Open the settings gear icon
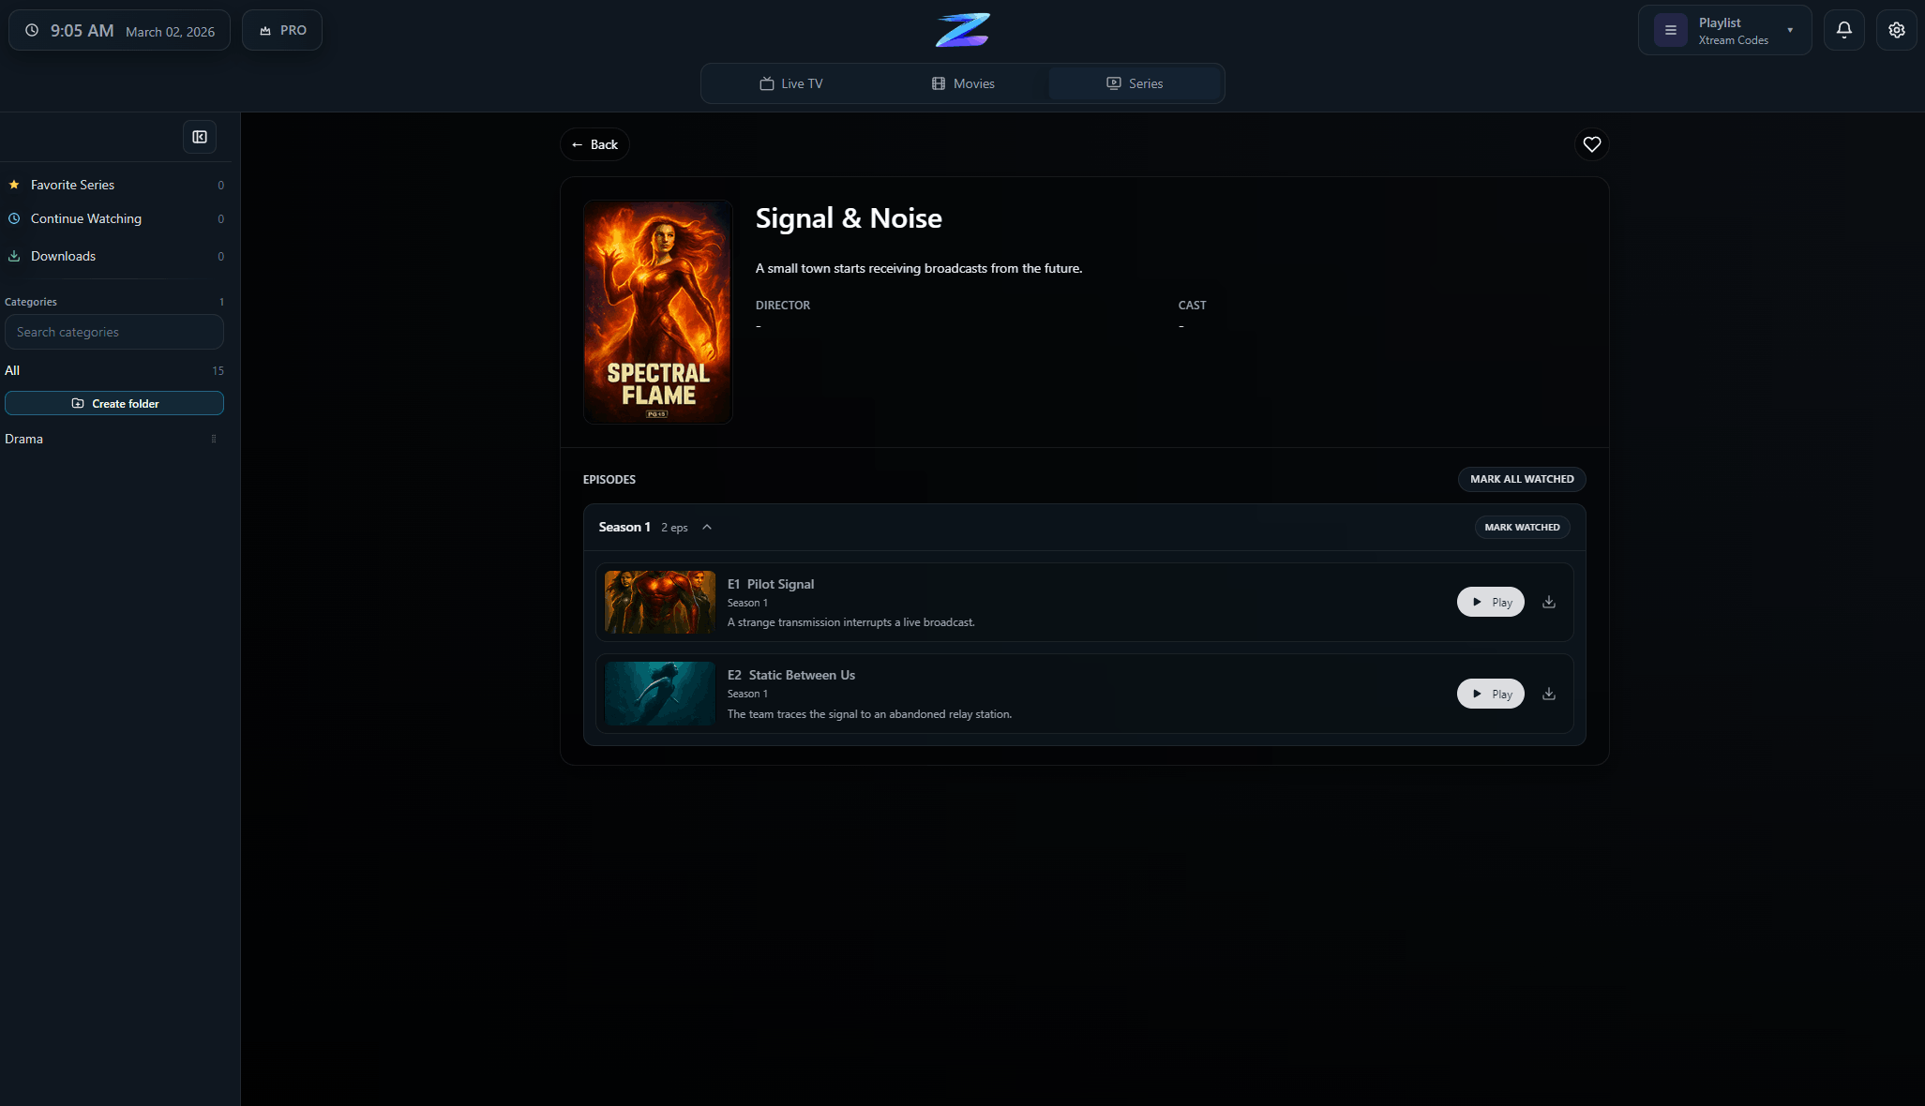This screenshot has width=1925, height=1106. [1896, 30]
